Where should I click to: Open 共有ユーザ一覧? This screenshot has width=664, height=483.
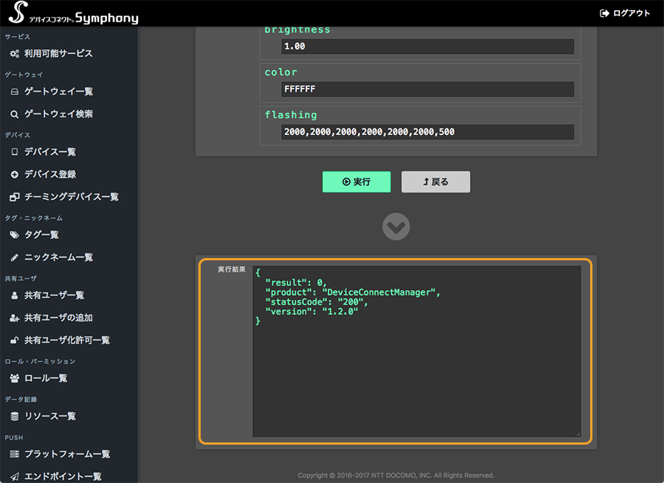(54, 296)
